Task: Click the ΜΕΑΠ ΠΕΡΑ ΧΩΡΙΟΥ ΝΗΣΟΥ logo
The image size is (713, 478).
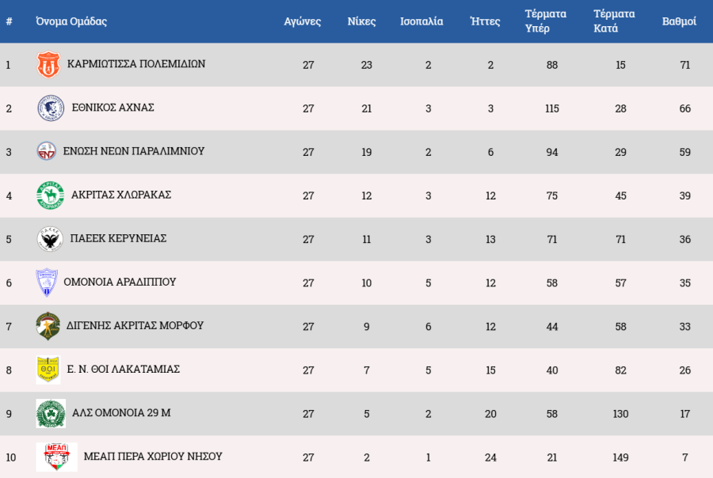Action: [57, 457]
